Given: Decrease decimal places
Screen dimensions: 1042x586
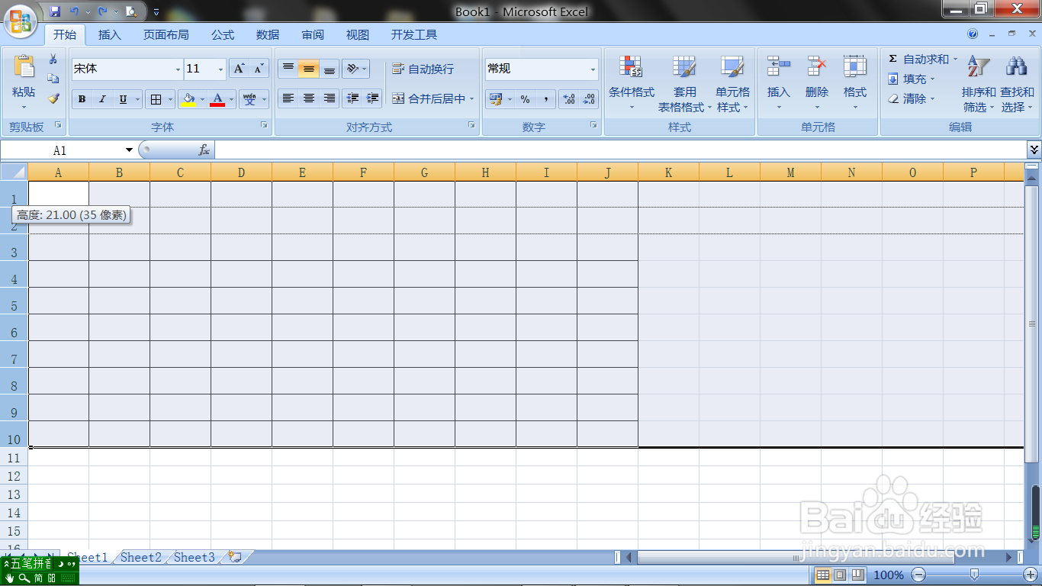Looking at the screenshot, I should tap(589, 99).
